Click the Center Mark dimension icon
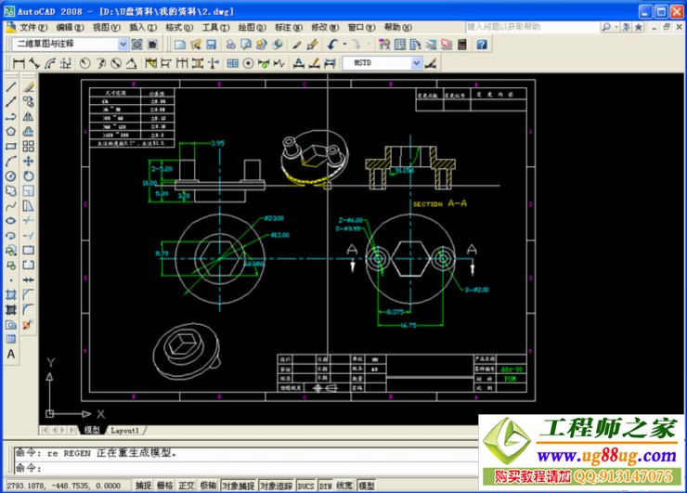This screenshot has width=687, height=493. [x=248, y=63]
